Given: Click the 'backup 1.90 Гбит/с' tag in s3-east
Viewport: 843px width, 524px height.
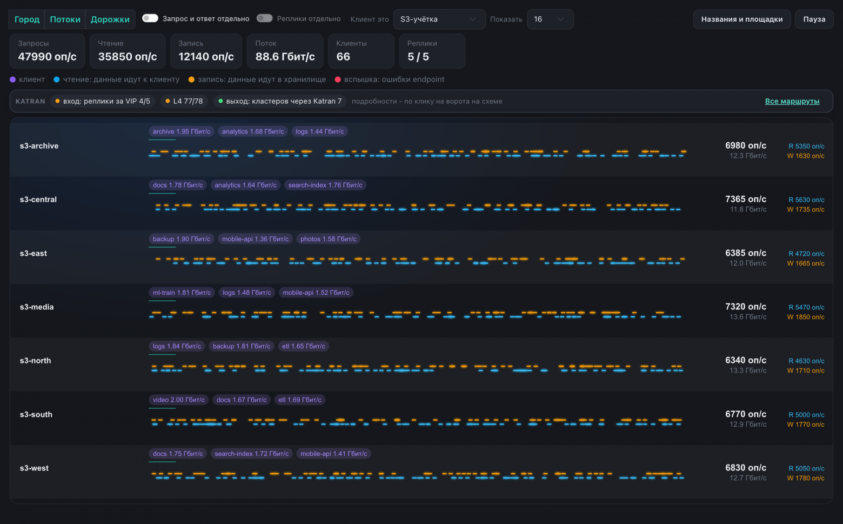Looking at the screenshot, I should 182,239.
